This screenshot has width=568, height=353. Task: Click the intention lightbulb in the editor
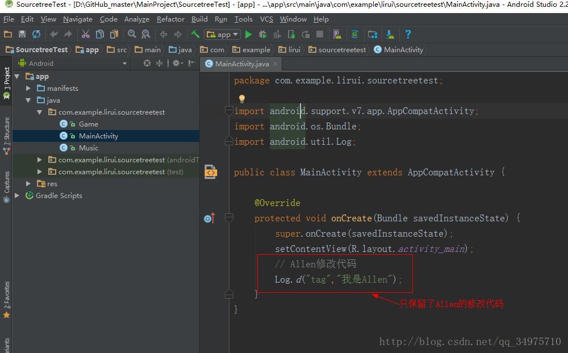(x=241, y=99)
